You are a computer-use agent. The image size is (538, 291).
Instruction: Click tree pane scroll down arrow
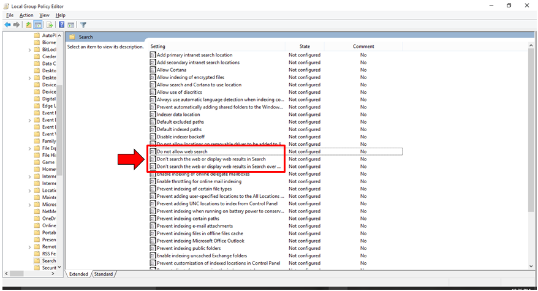point(59,267)
